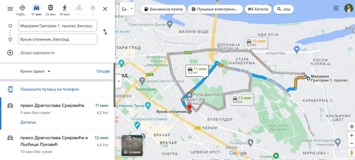Screen dimensions: 355x160
Task: Open the hamburger main menu
Action: click(10, 9)
